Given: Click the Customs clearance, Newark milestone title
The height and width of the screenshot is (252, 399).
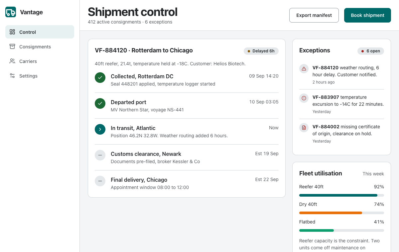Looking at the screenshot, I should click(146, 154).
